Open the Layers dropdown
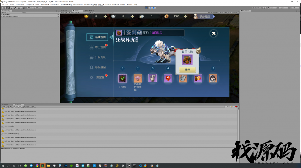 point(284,8)
